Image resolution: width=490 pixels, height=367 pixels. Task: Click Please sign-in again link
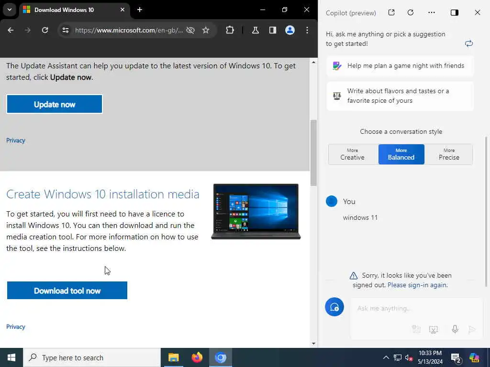[x=417, y=285]
